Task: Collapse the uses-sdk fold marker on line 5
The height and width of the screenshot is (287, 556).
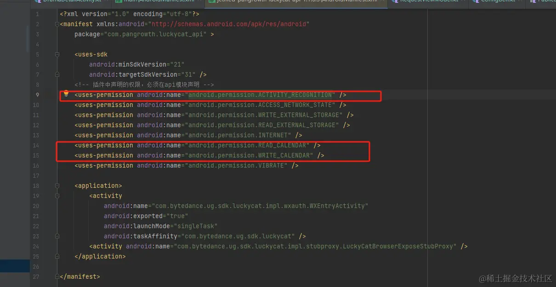Action: point(57,54)
